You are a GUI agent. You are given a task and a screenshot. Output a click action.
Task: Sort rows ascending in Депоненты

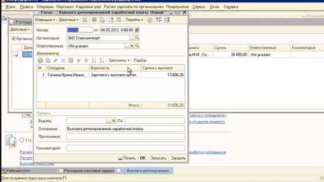pos(94,61)
